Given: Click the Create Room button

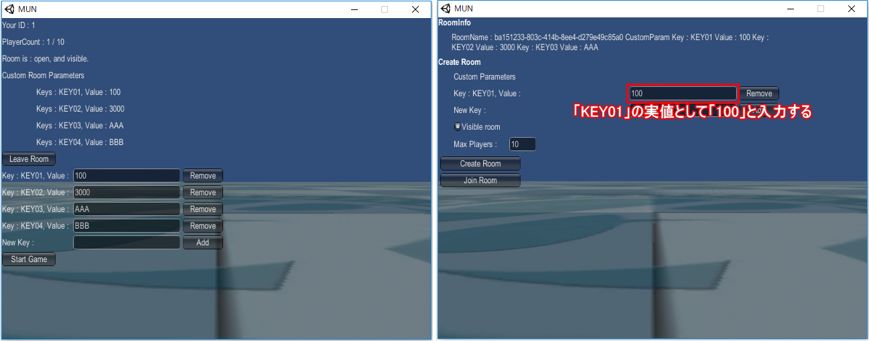Looking at the screenshot, I should pos(480,164).
